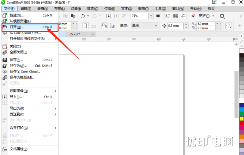Image resolution: width=244 pixels, height=155 pixels.
Task: Click the undo arrow icon
Action: tap(83, 16)
